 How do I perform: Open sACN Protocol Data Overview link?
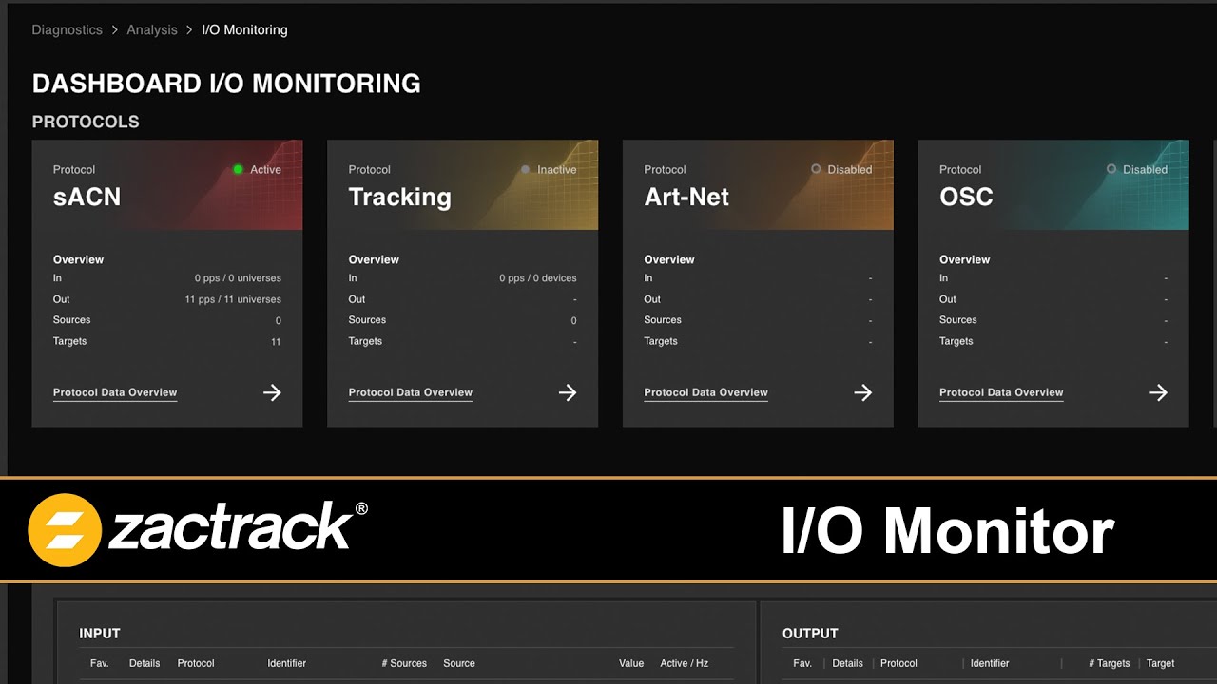pyautogui.click(x=115, y=392)
